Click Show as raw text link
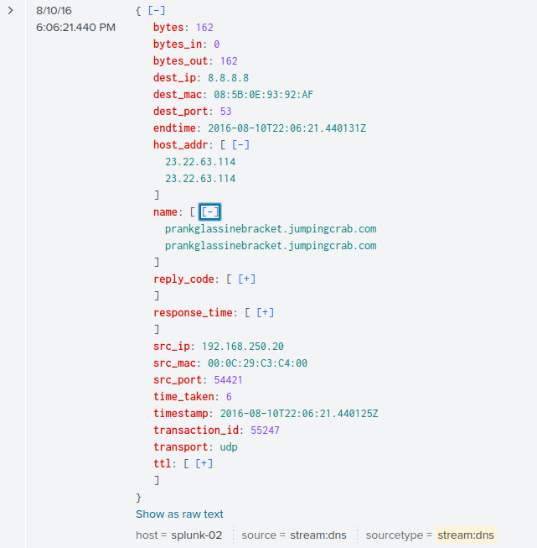The height and width of the screenshot is (548, 537). click(x=179, y=514)
